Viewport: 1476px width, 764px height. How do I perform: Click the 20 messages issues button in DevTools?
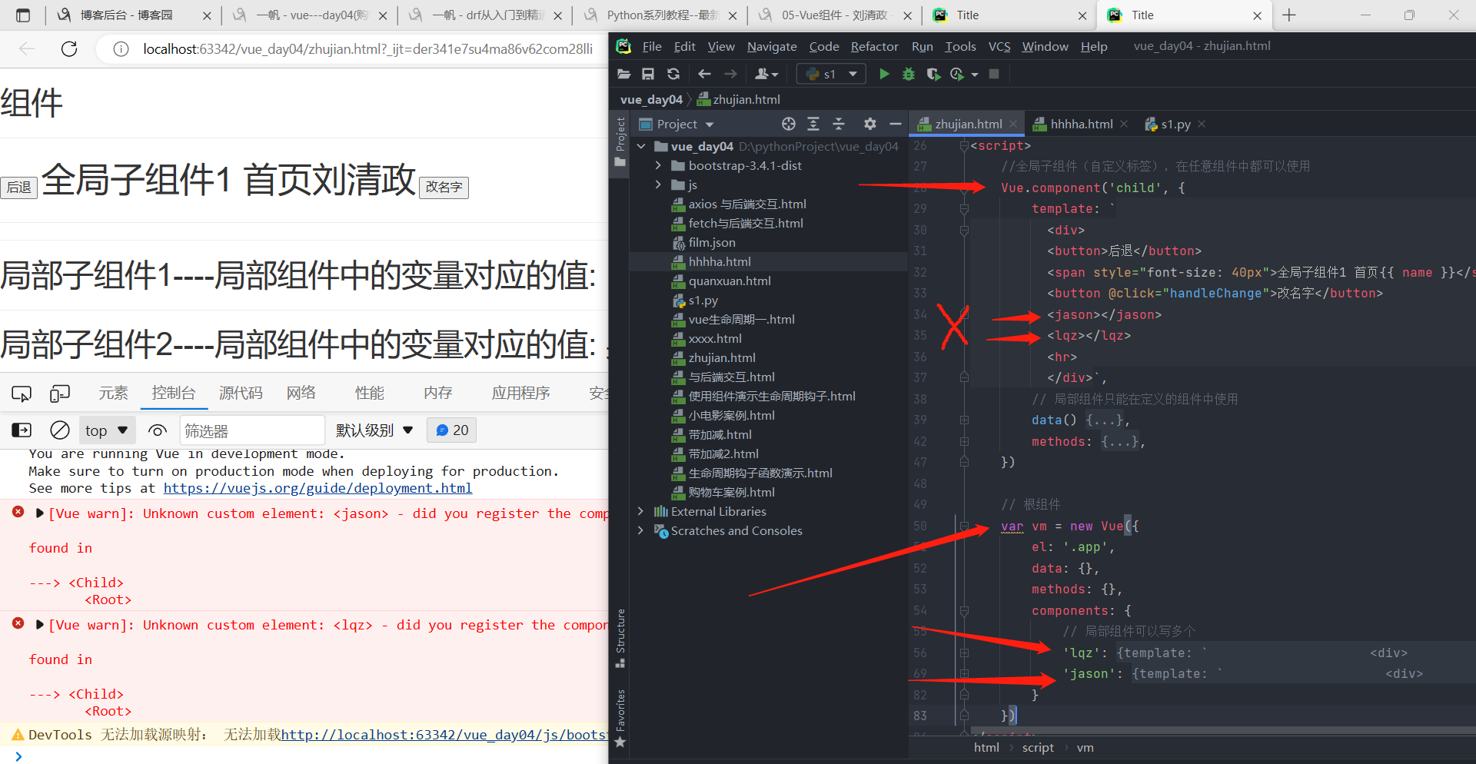tap(452, 430)
